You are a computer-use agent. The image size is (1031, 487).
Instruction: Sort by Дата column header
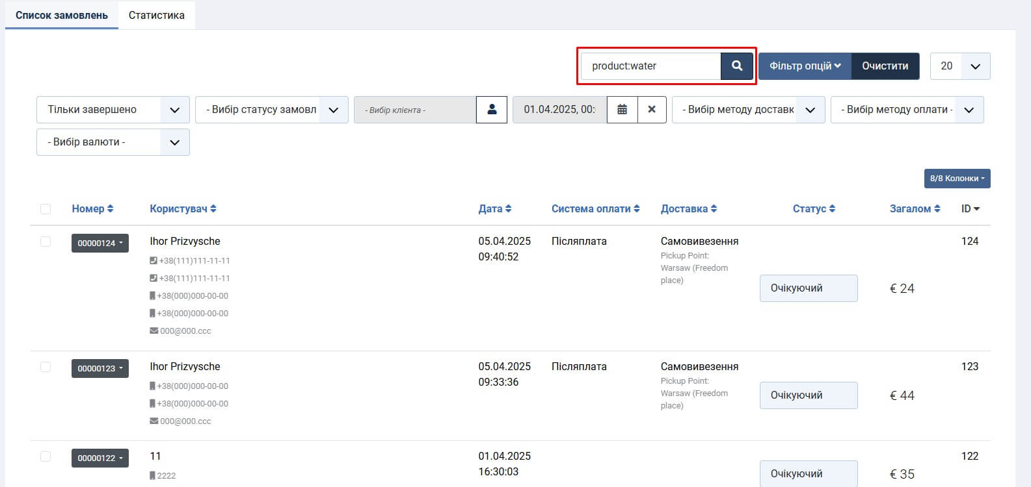pyautogui.click(x=494, y=208)
